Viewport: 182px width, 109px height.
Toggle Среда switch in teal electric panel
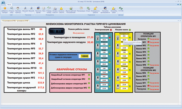click(x=98, y=54)
